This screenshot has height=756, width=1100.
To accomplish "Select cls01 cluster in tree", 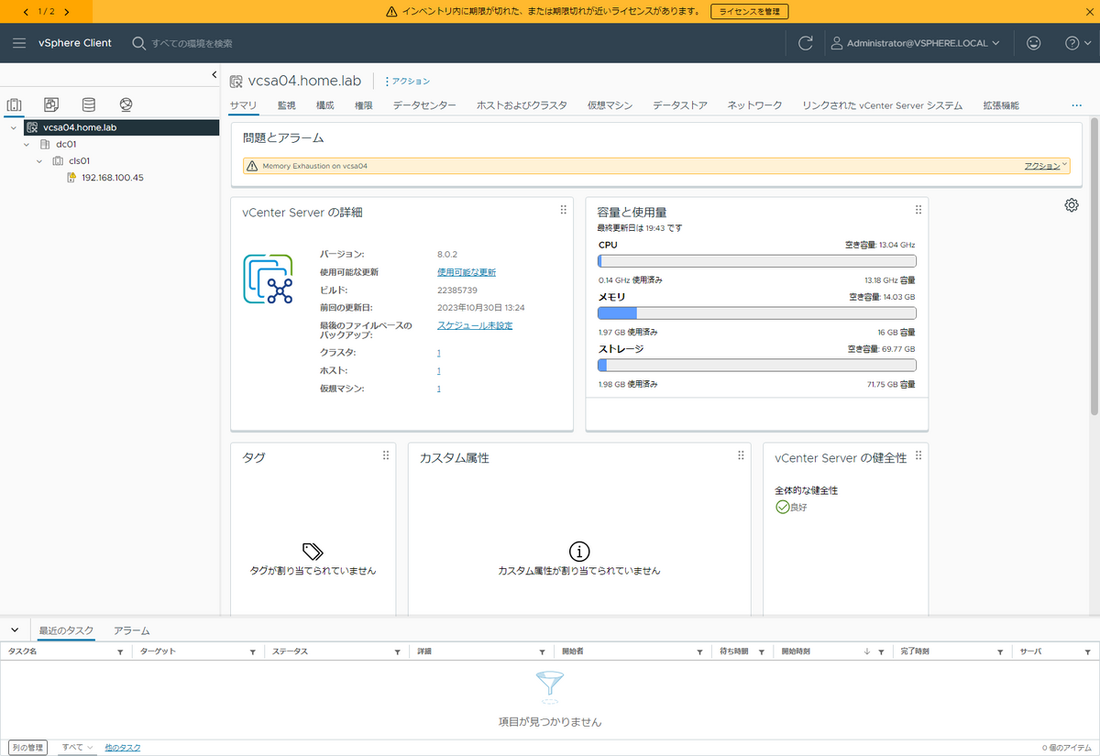I will click(x=81, y=160).
